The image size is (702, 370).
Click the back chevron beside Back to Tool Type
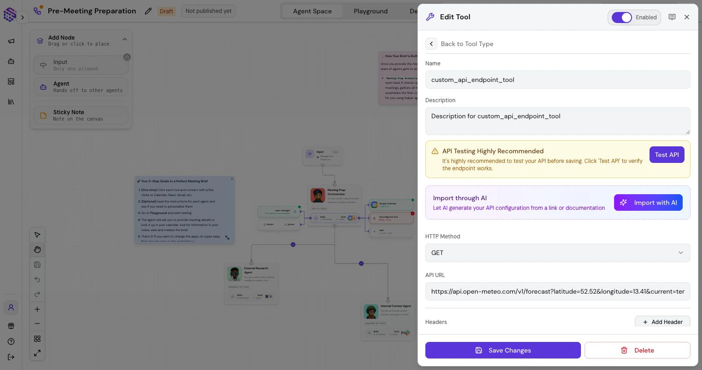tap(431, 44)
